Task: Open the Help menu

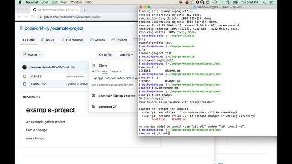Action: pyautogui.click(x=88, y=2)
